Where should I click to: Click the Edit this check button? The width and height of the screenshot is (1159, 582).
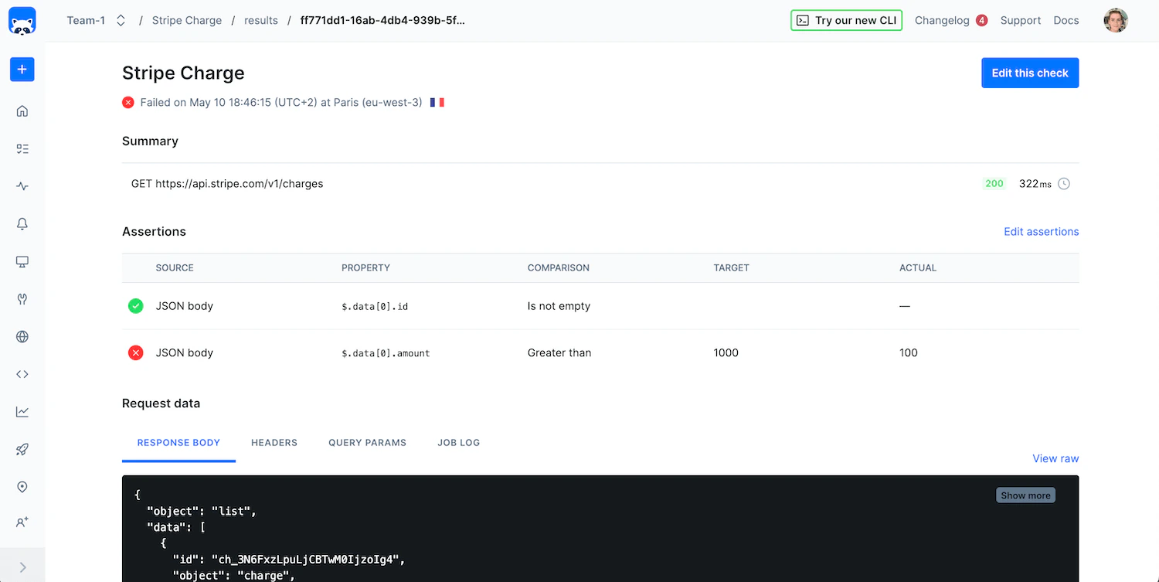[1030, 73]
